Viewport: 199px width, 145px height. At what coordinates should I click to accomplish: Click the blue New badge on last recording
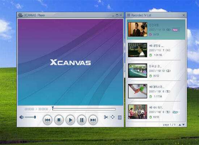click(x=175, y=112)
